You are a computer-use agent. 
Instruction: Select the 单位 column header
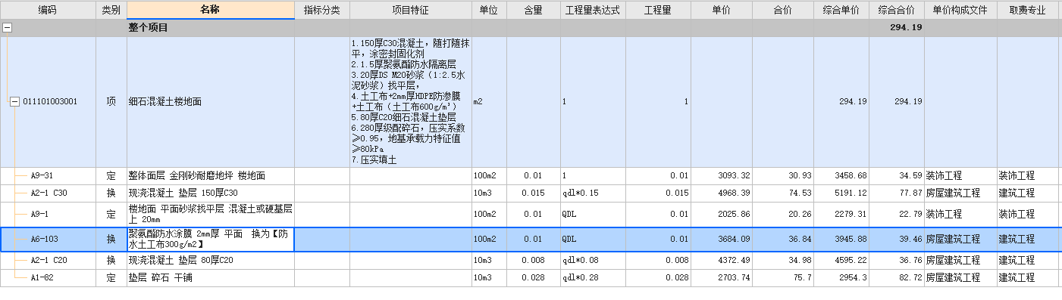[x=489, y=10]
